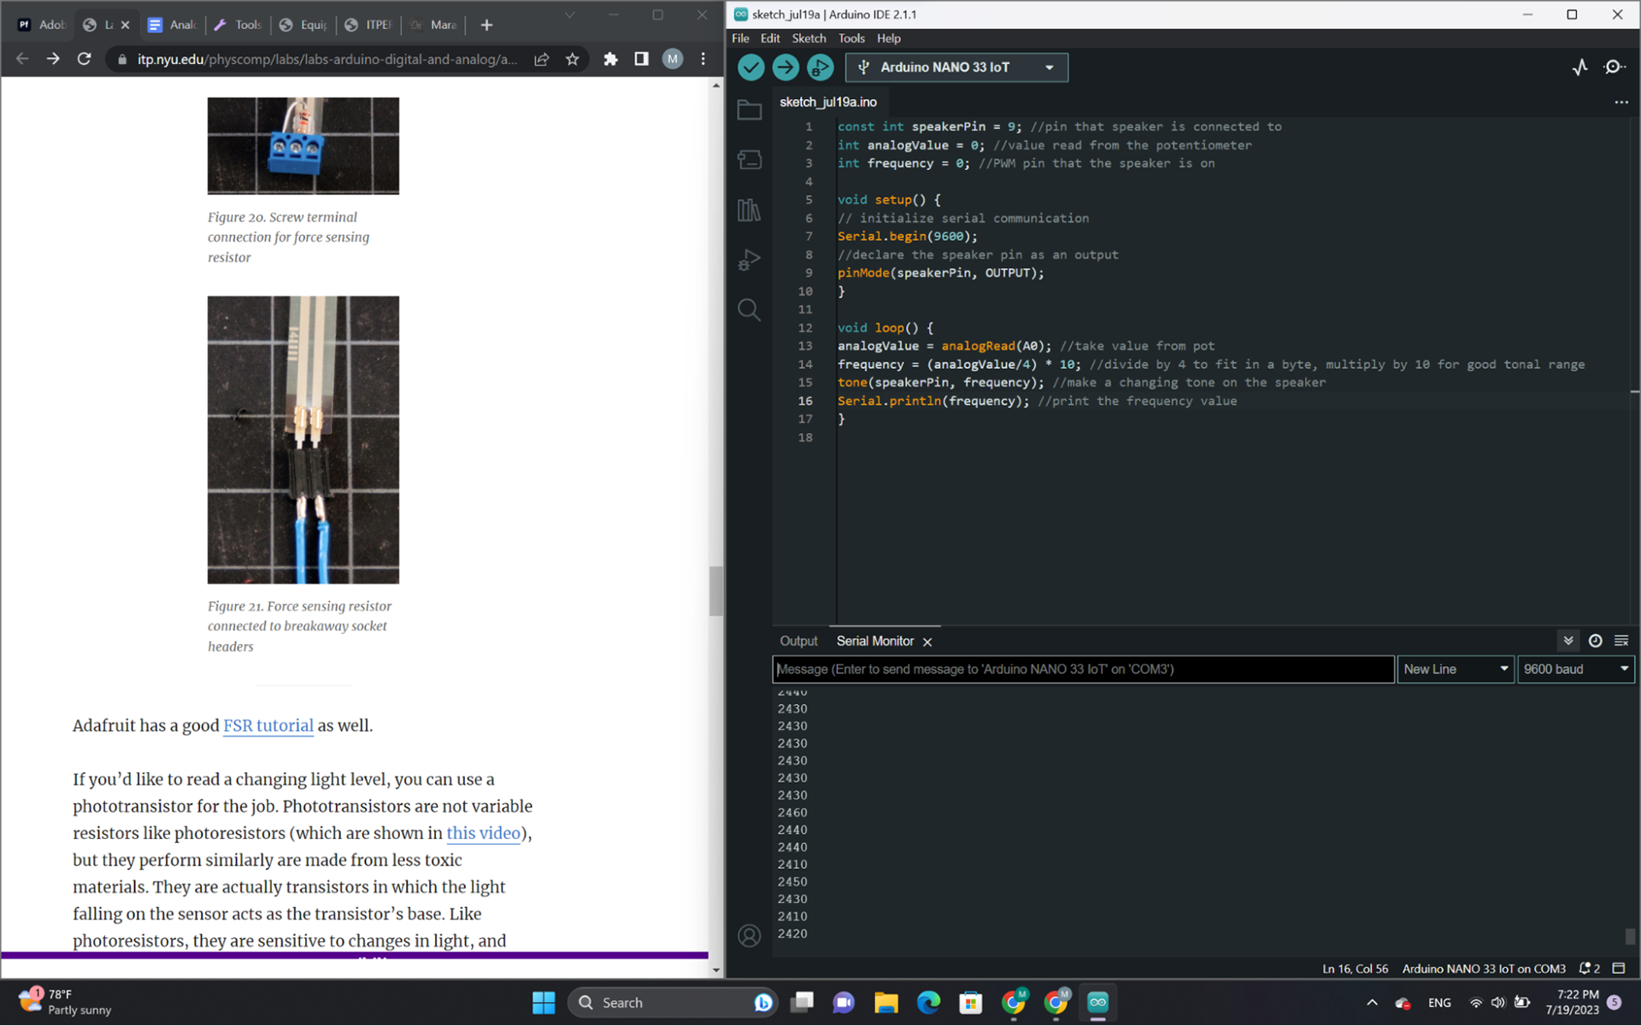The width and height of the screenshot is (1641, 1026).
Task: Open Chrome three-dot menu
Action: point(703,59)
